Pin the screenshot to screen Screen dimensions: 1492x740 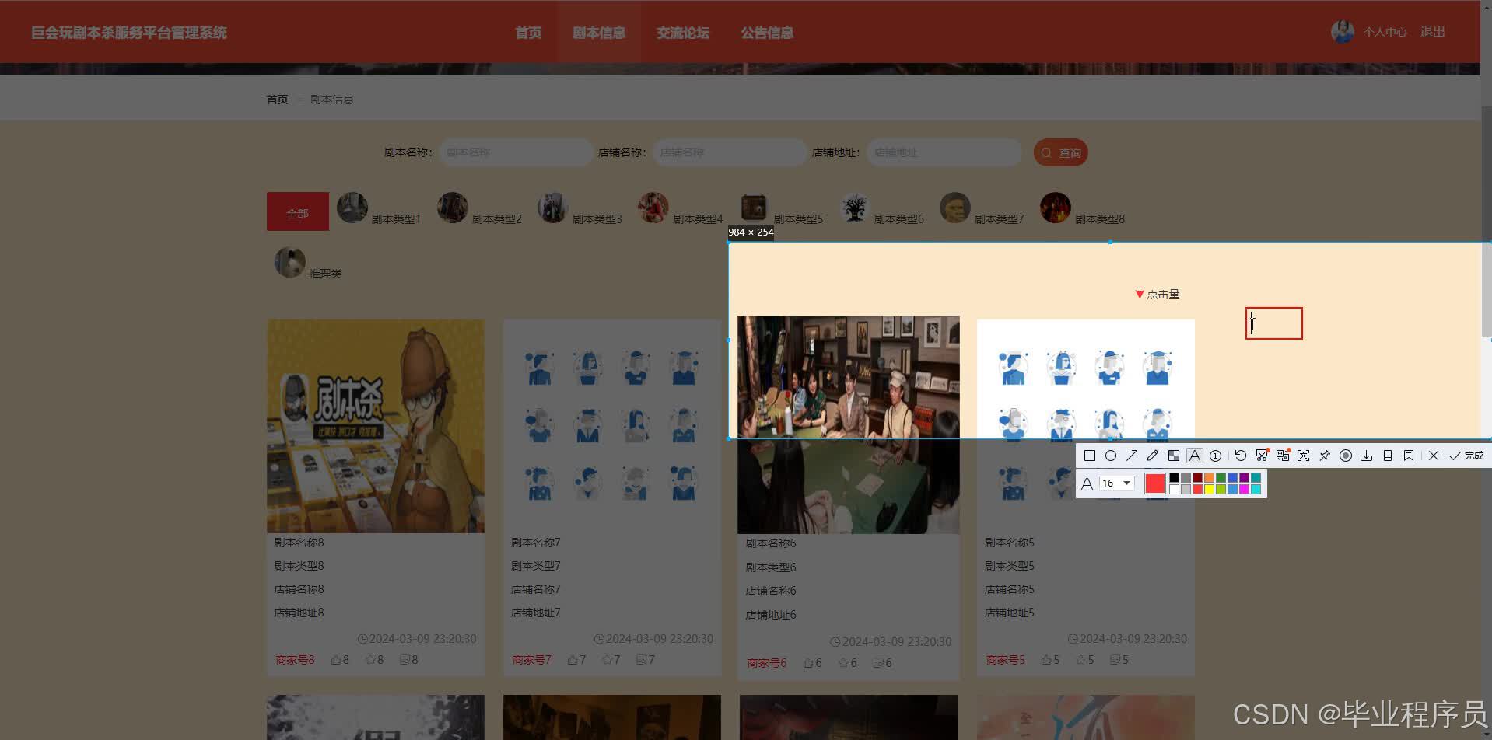pyautogui.click(x=1325, y=456)
